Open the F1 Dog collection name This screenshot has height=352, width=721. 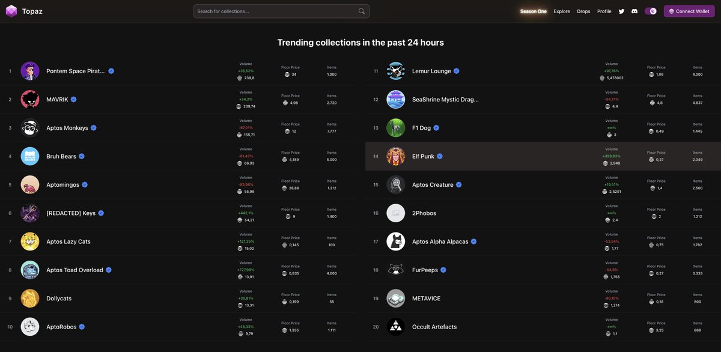[421, 128]
